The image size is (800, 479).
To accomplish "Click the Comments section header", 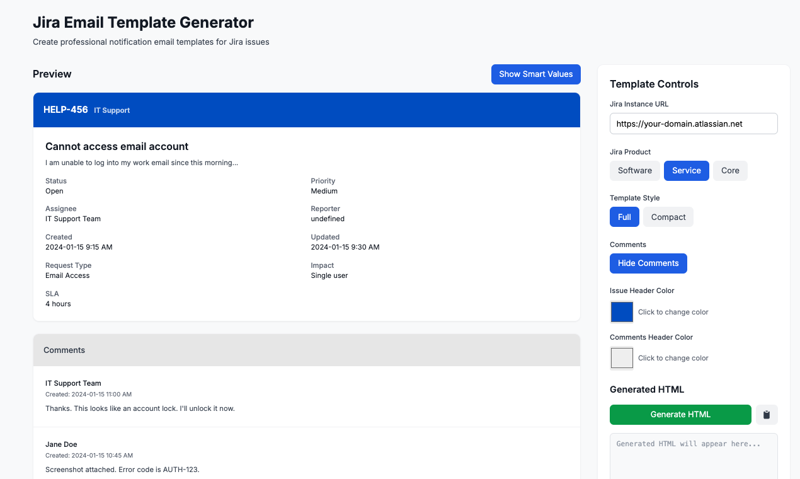I will (x=306, y=350).
